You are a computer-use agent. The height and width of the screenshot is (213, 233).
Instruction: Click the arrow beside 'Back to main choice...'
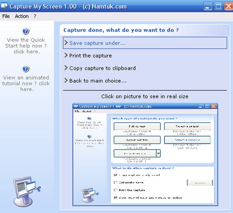[66, 80]
